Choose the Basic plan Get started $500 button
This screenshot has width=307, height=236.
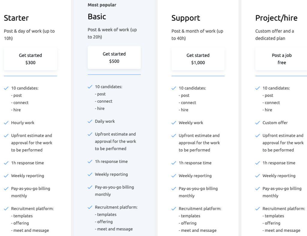click(x=114, y=58)
